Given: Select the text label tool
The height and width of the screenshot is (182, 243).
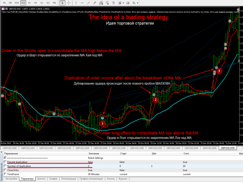Looking at the screenshot, I should (x=114, y=3).
